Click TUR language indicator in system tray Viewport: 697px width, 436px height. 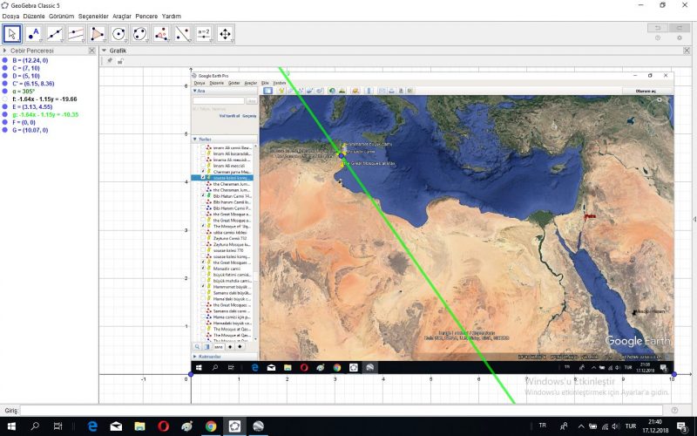pos(630,426)
